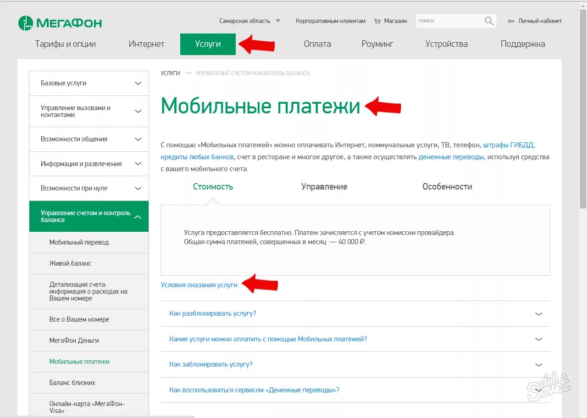The image size is (587, 418).
Task: Select Мобильные платежи in sidebar
Action: coord(89,362)
